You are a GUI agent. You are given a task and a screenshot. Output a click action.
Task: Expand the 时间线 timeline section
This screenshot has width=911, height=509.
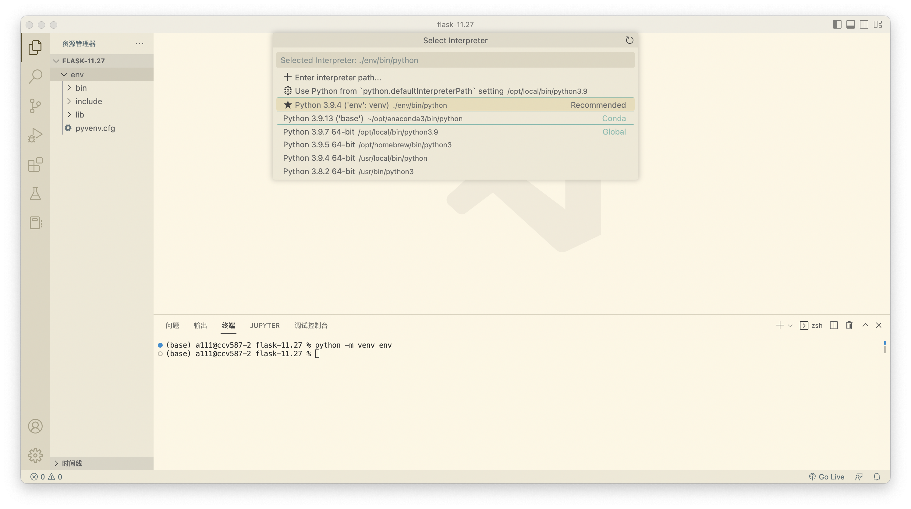[x=102, y=463]
